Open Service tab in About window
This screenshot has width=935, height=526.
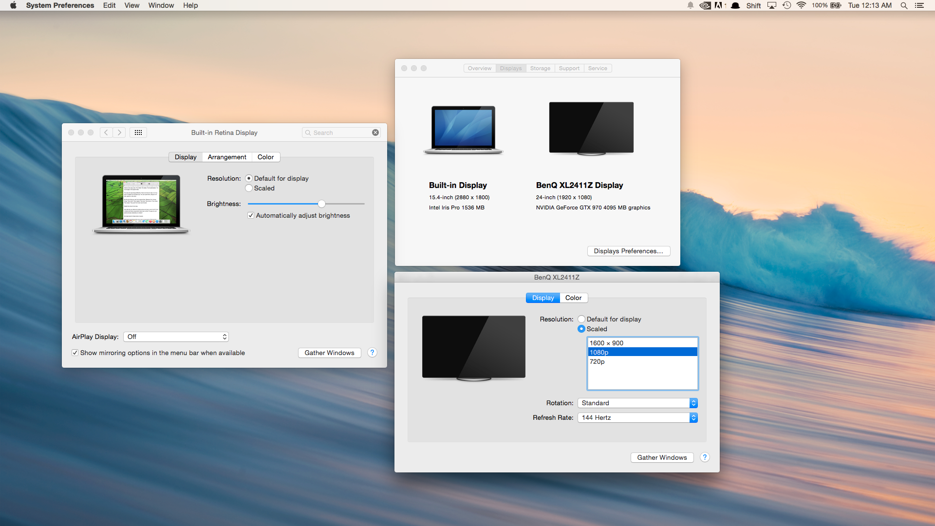click(x=598, y=68)
